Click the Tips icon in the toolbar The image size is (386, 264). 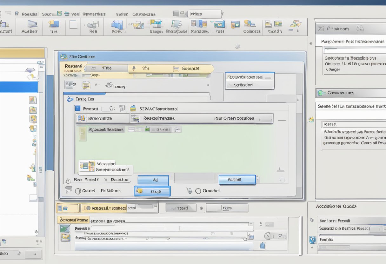coord(54,24)
